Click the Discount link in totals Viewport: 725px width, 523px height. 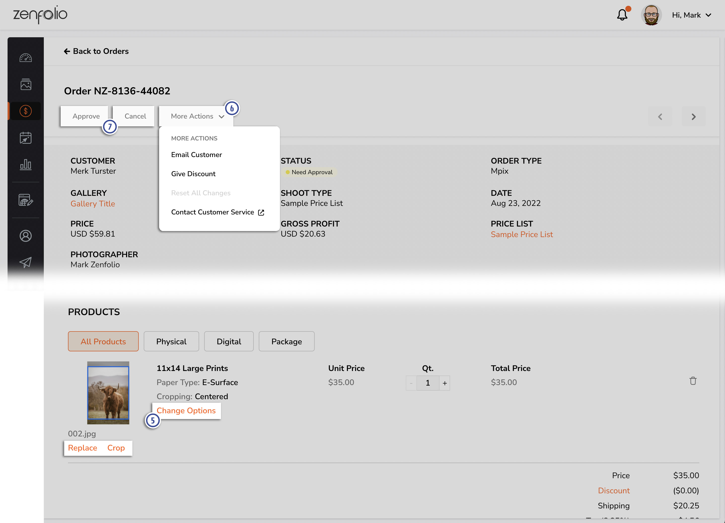tap(614, 491)
